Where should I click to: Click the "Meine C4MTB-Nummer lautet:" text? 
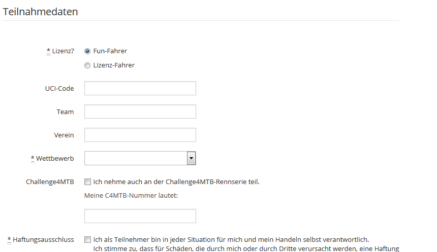click(131, 196)
